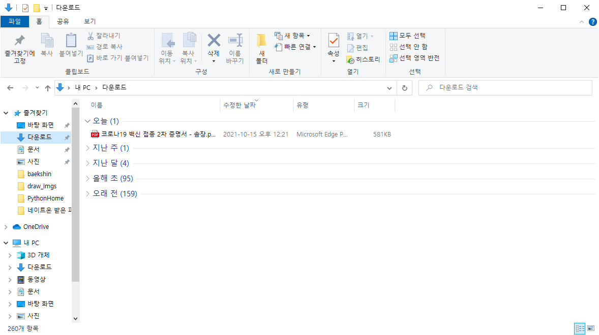
Task: Click the 열기 (Open) ribbon button
Action: click(360, 36)
